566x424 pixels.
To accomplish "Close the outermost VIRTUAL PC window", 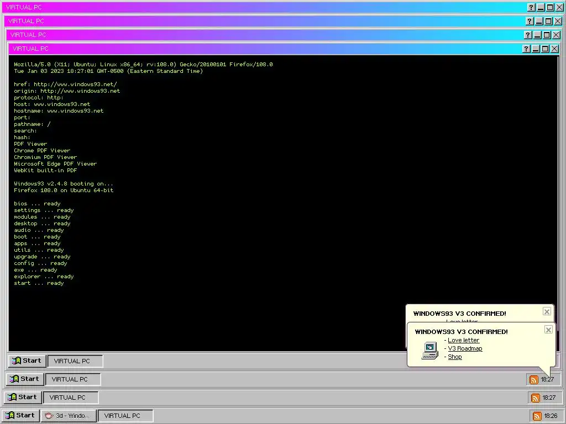I will click(559, 7).
